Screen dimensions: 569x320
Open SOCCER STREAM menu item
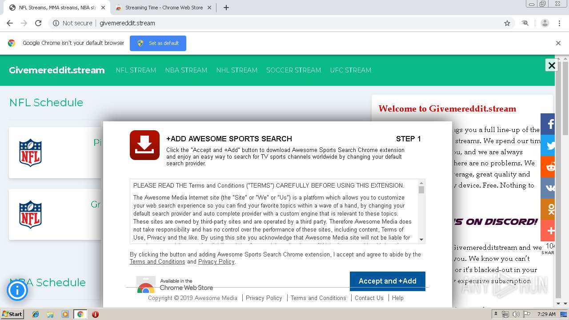coord(293,70)
